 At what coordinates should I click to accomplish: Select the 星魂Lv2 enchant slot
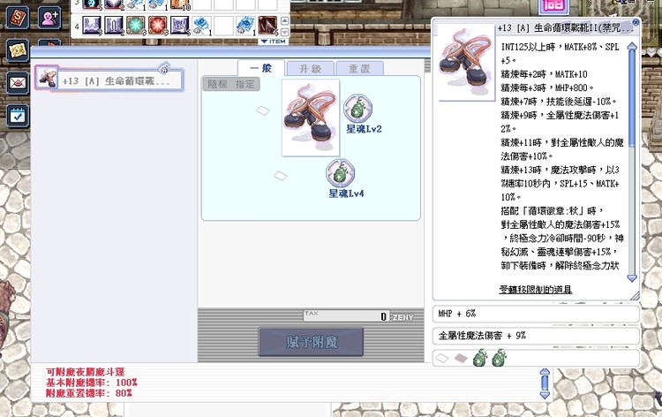click(x=358, y=109)
